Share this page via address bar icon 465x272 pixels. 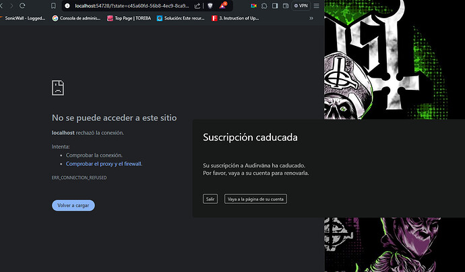click(x=197, y=5)
